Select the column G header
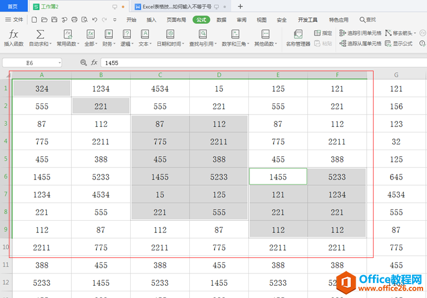This screenshot has width=427, height=298. (396, 74)
